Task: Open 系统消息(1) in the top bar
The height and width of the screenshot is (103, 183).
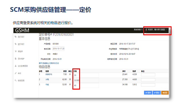Action: pyautogui.click(x=138, y=29)
